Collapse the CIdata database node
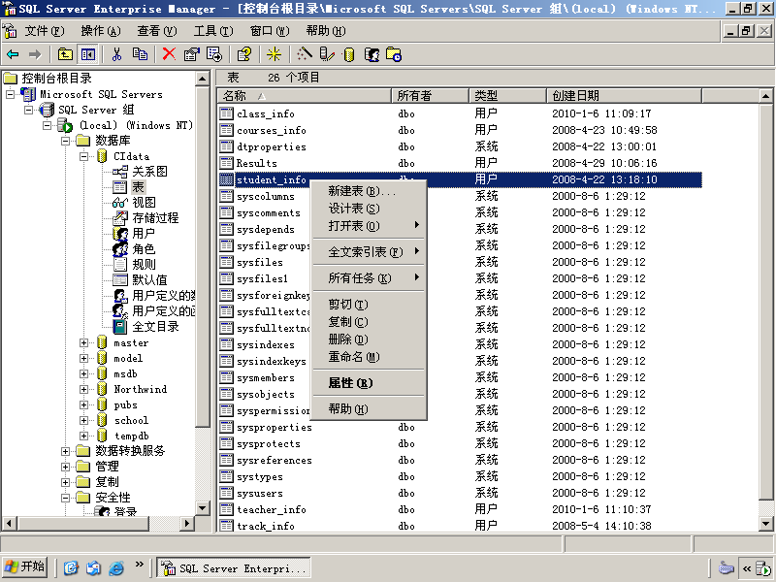 coord(83,156)
